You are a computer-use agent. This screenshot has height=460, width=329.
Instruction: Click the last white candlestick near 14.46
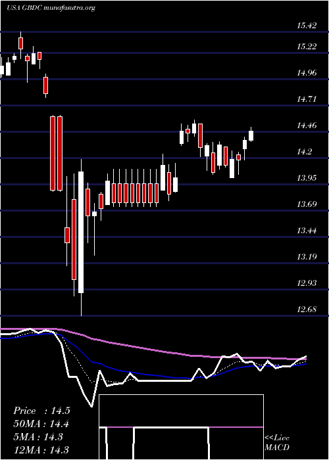coord(251,135)
